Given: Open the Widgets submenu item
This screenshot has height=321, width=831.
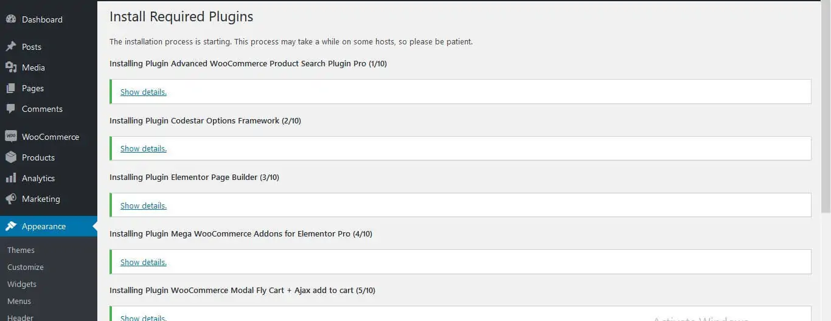Looking at the screenshot, I should pos(22,284).
